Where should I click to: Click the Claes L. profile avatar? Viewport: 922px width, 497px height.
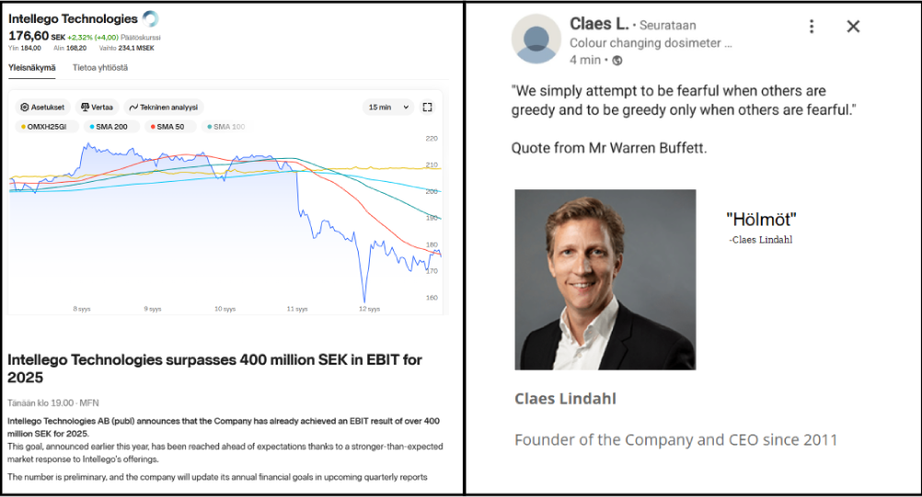click(536, 39)
